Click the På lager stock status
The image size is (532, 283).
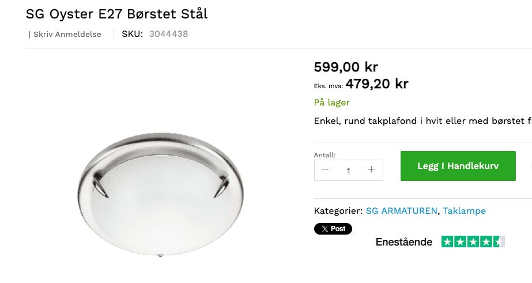tap(331, 103)
